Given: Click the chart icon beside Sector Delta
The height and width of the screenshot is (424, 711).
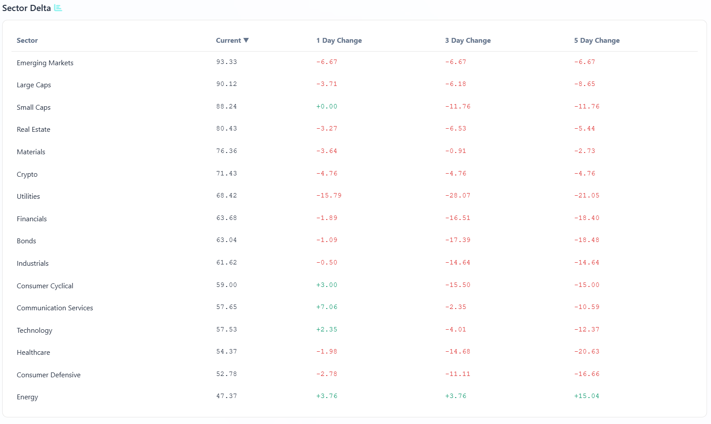Looking at the screenshot, I should click(x=58, y=8).
